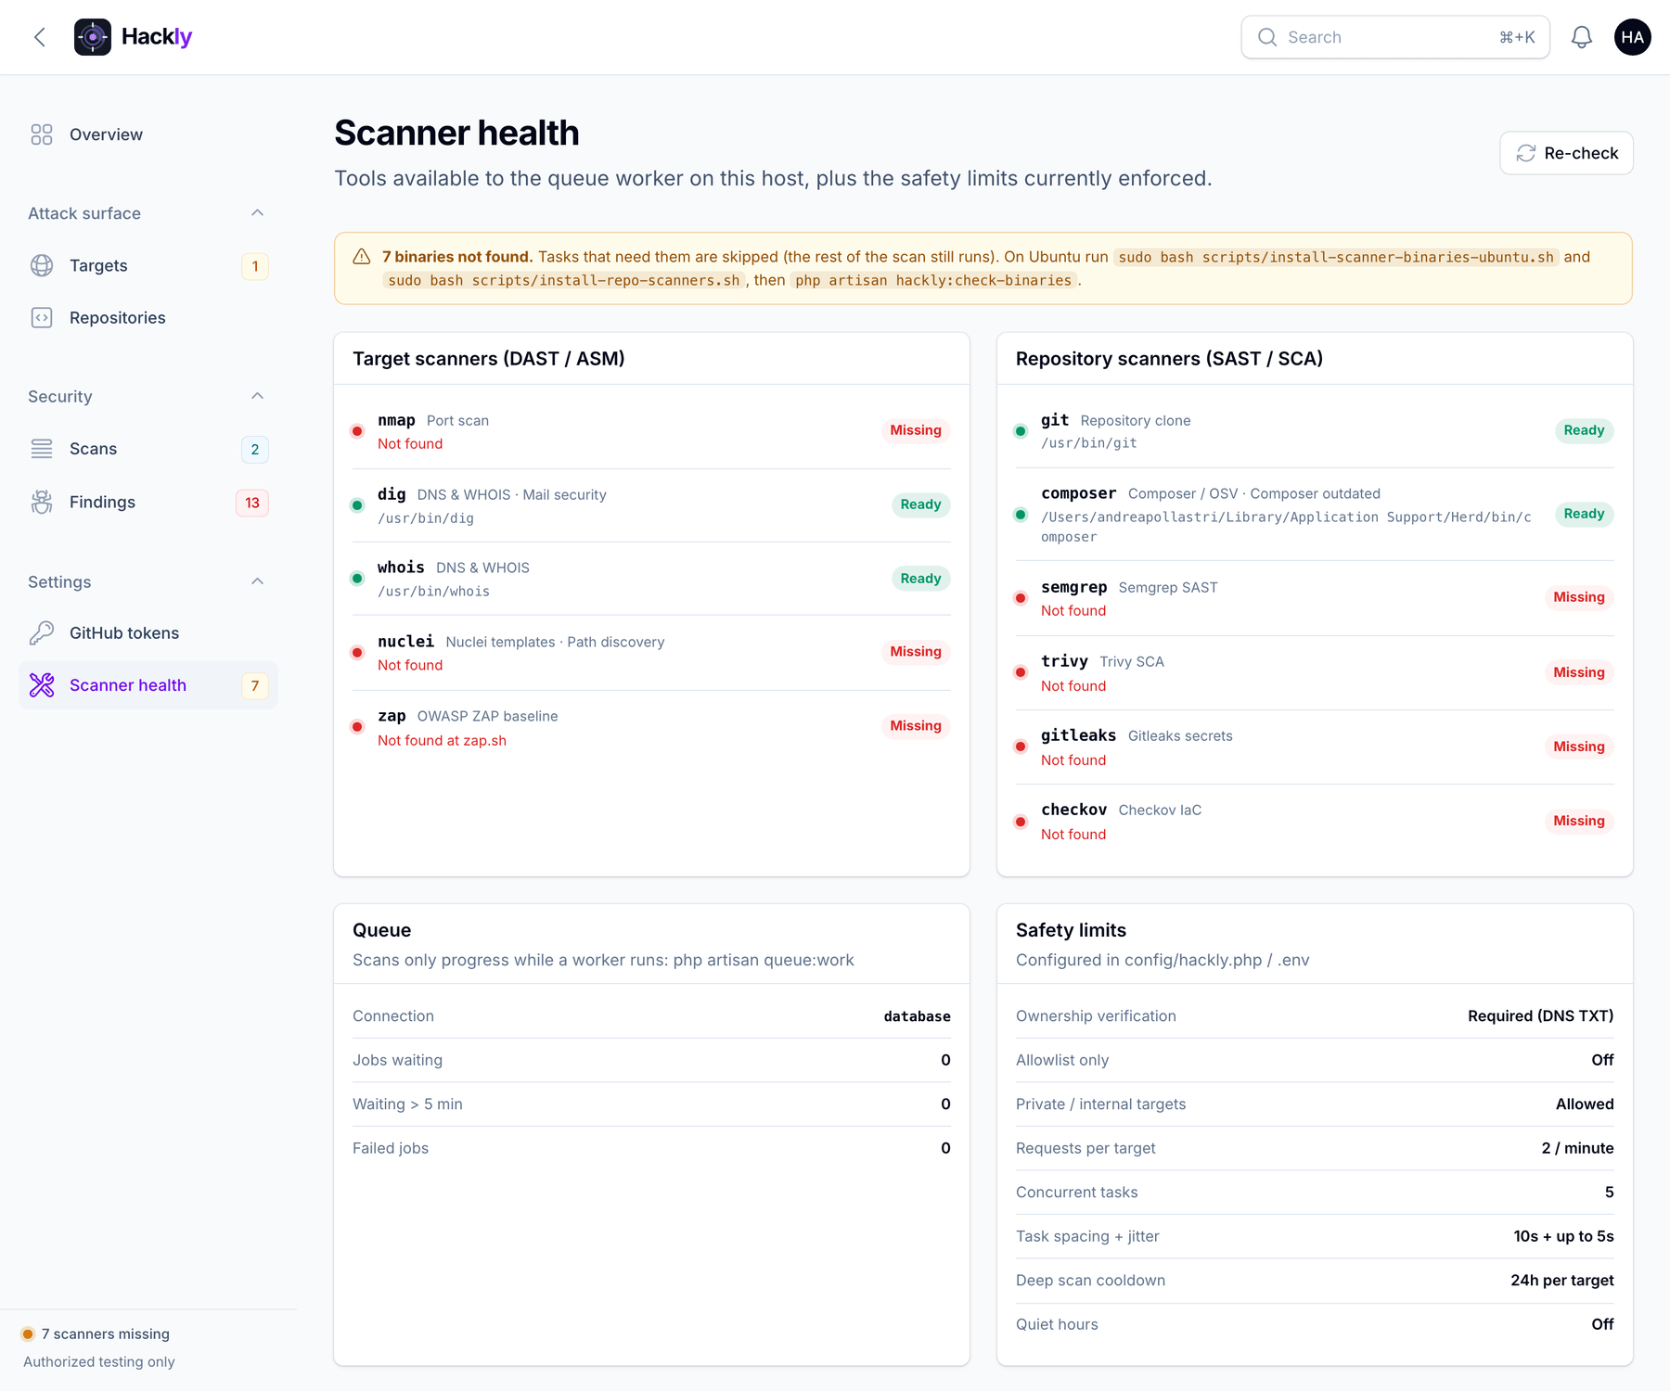This screenshot has width=1670, height=1391.
Task: Click the /usr/bin/whois path
Action: pyautogui.click(x=433, y=592)
